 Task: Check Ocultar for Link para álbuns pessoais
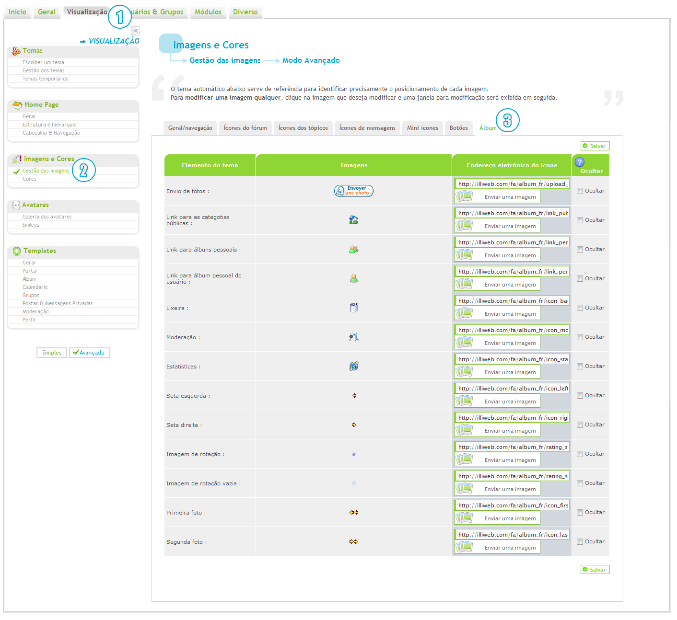point(580,249)
